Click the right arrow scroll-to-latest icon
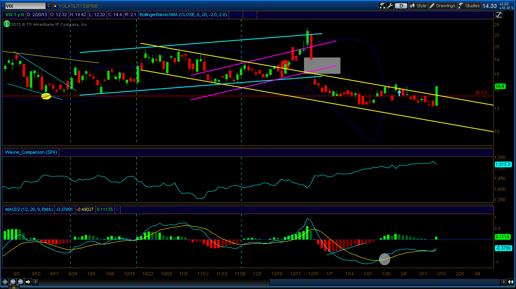 pos(28,282)
